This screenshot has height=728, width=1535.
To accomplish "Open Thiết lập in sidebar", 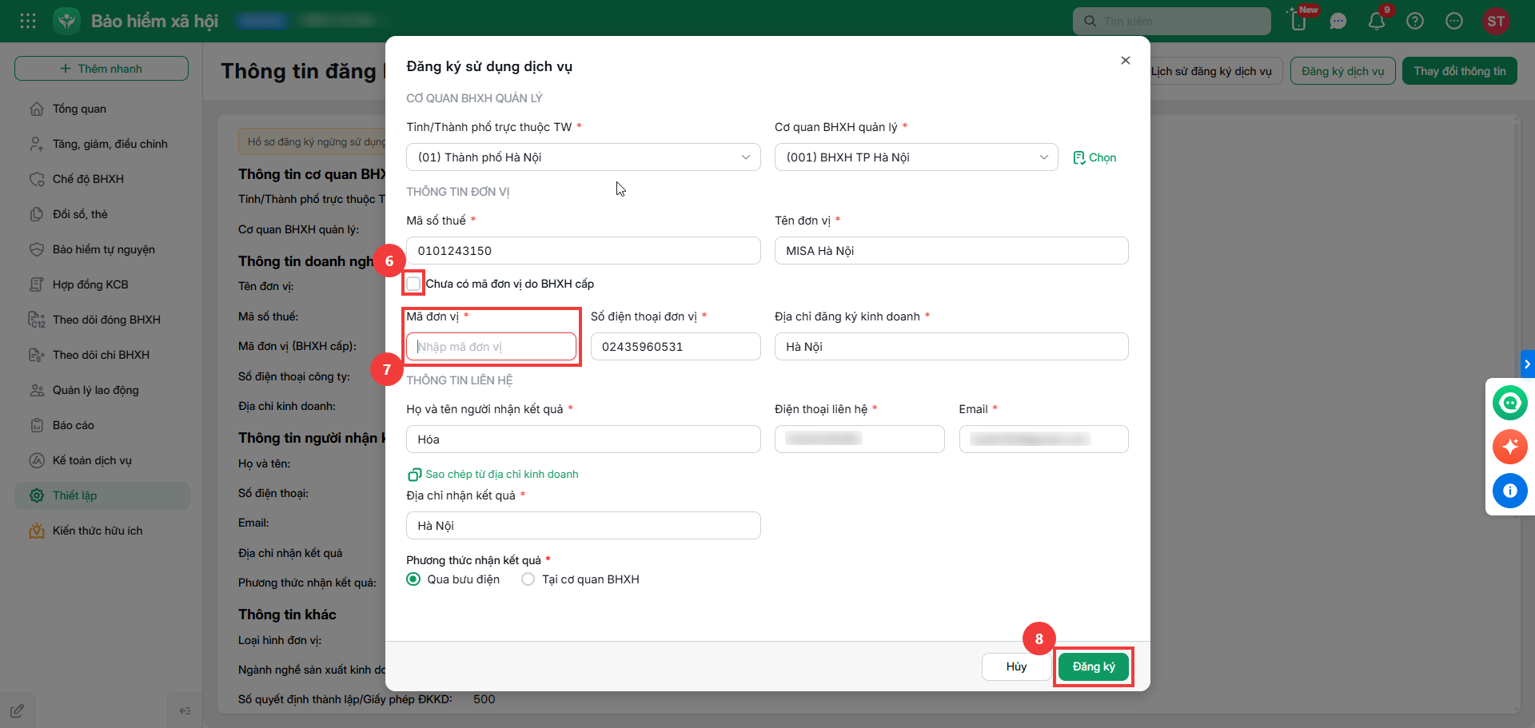I will click(x=102, y=495).
